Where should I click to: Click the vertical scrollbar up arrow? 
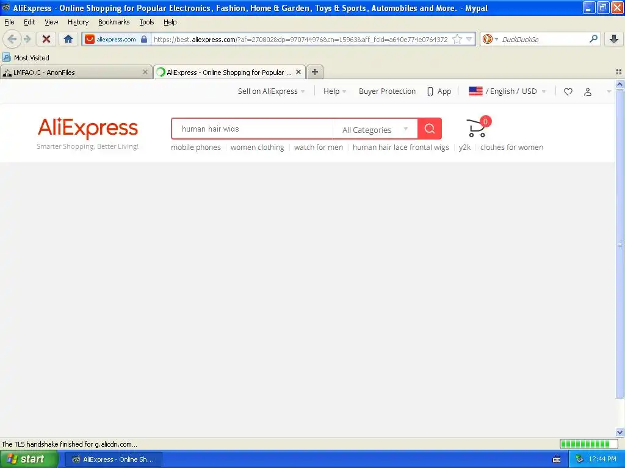click(620, 84)
